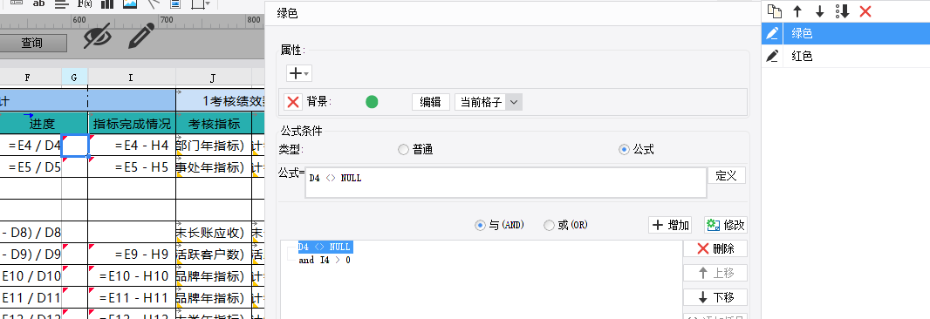
Task: Click the move down arrow icon
Action: (820, 10)
